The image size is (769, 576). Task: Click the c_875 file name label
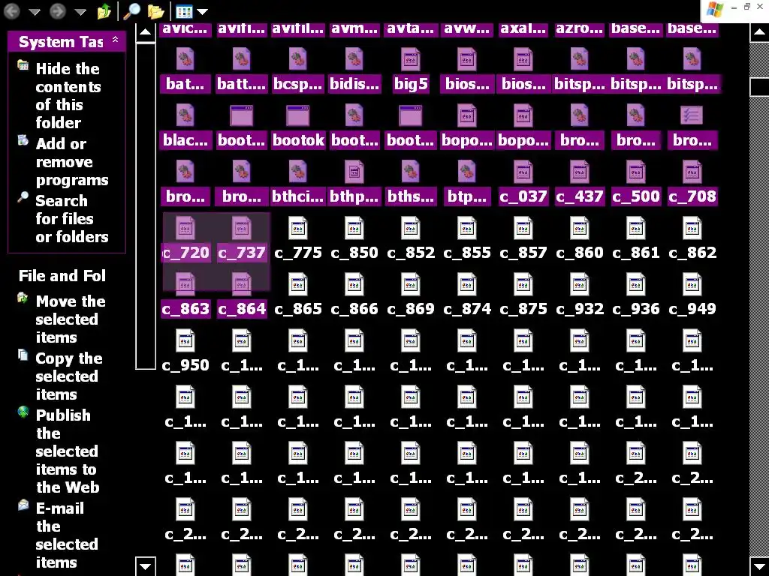(523, 309)
